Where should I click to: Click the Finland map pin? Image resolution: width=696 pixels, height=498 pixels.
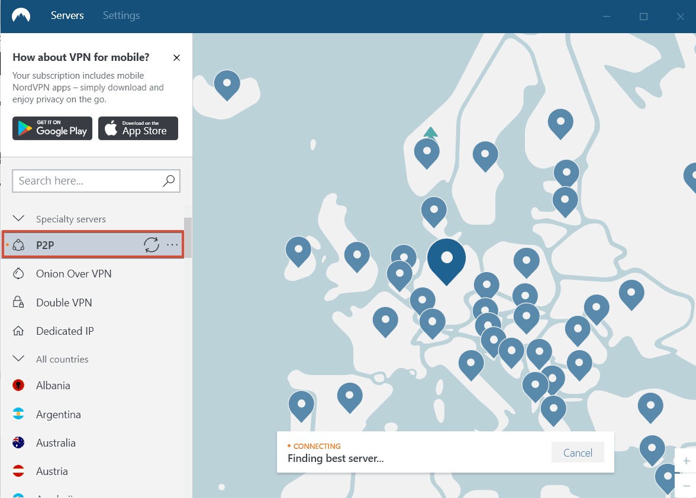pos(560,124)
